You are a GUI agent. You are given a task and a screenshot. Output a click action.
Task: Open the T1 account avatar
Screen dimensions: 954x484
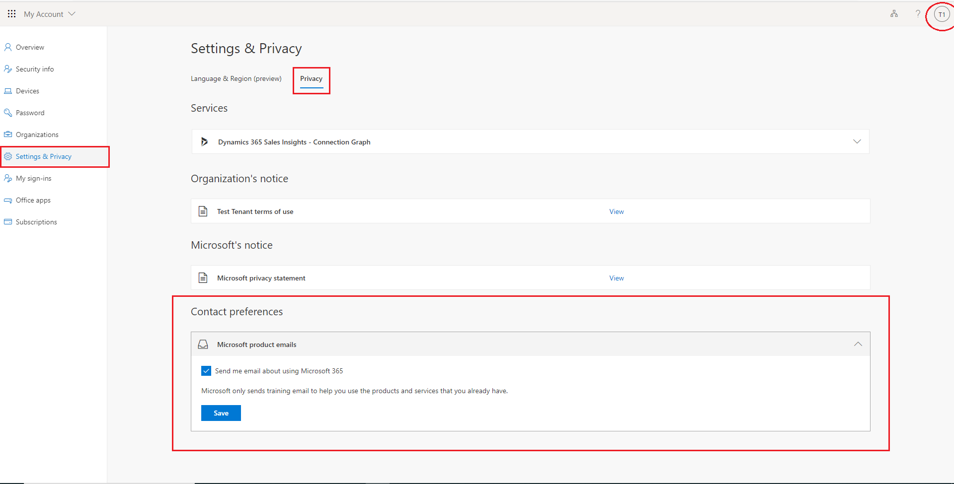click(x=942, y=14)
